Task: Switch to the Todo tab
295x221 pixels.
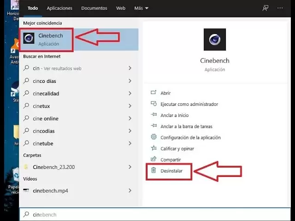Action: pyautogui.click(x=33, y=8)
